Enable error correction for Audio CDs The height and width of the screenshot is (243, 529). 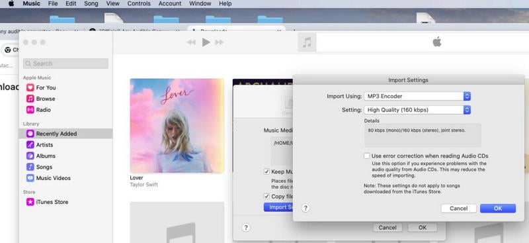pos(367,156)
